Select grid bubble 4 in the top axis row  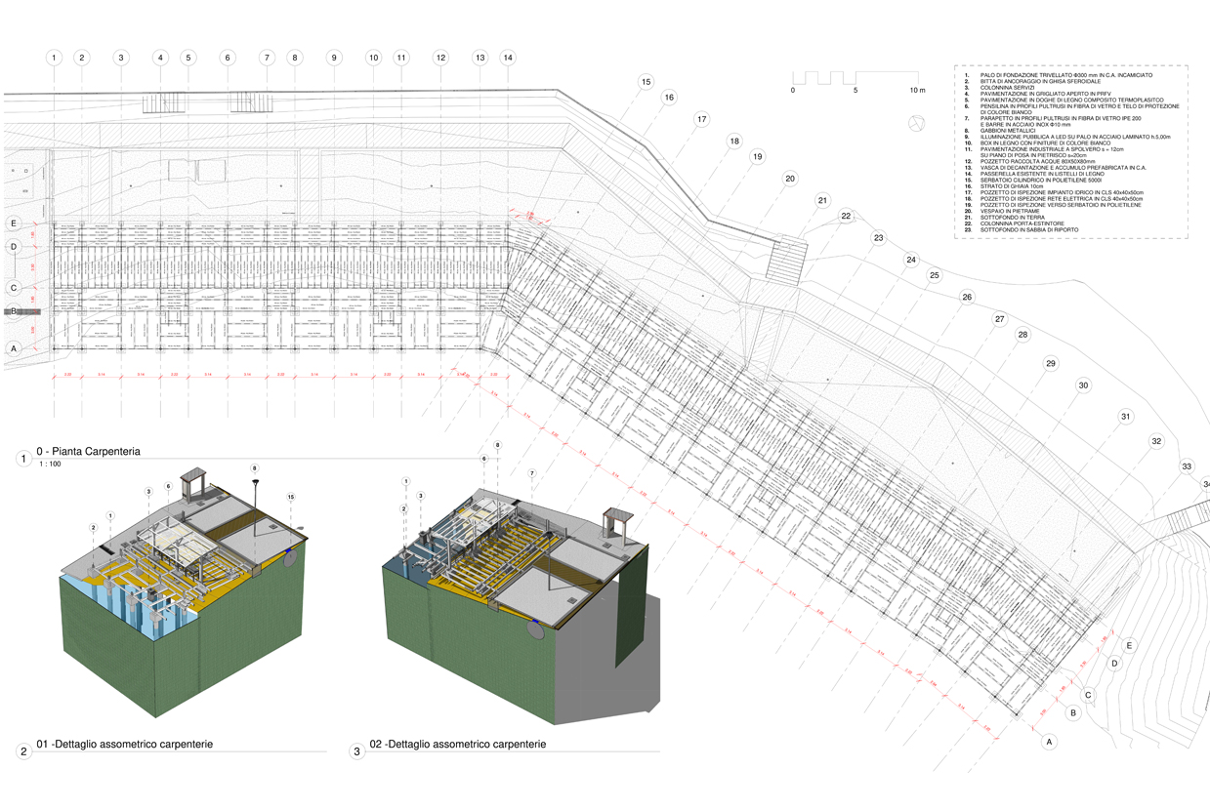(160, 59)
